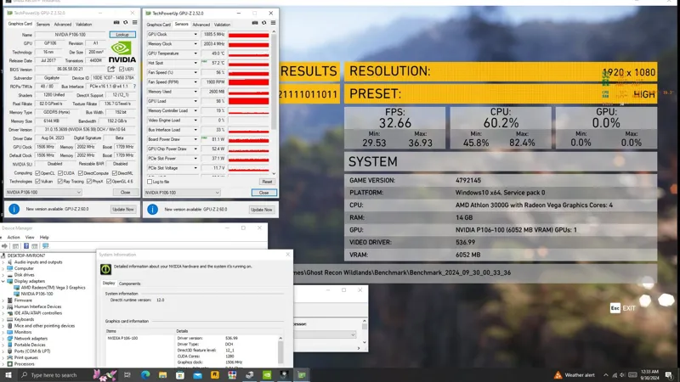
Task: Toggle DirectCompute checkbox
Action: [80, 173]
